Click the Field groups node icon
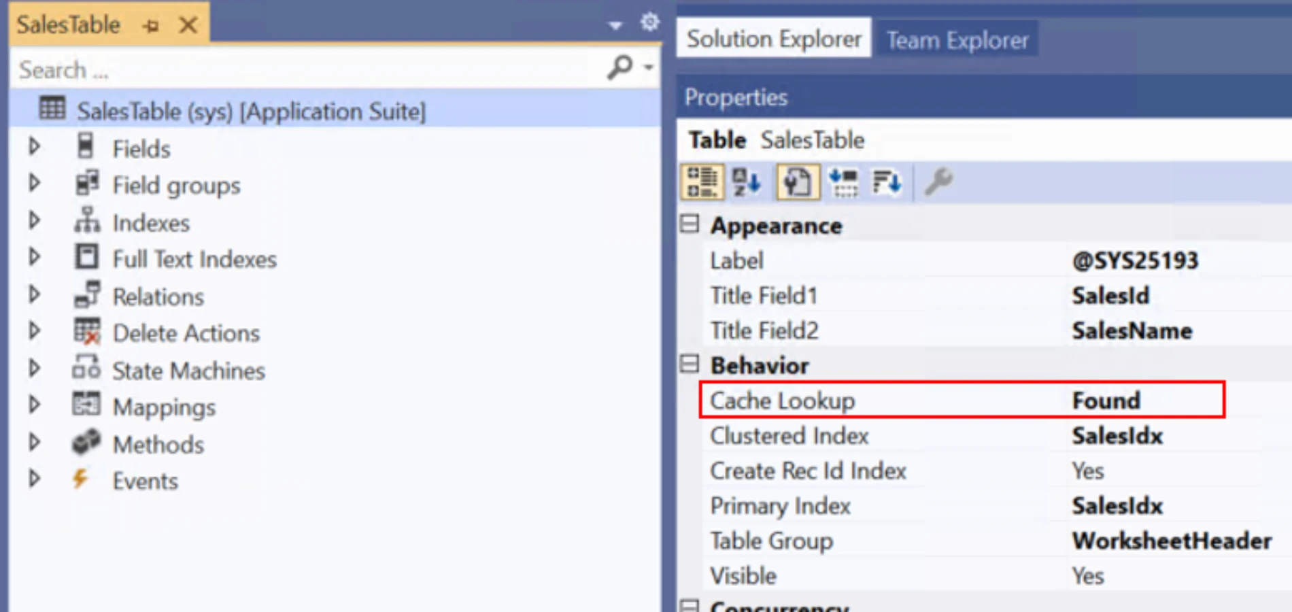Screen dimensions: 1292x612 (87, 184)
